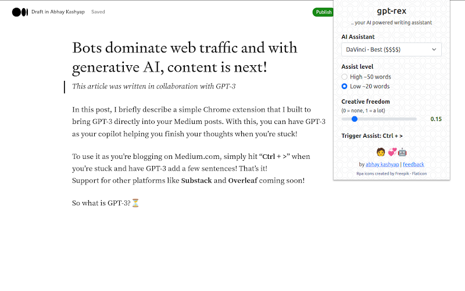Click the 'gpt-rex' popup title

[391, 11]
